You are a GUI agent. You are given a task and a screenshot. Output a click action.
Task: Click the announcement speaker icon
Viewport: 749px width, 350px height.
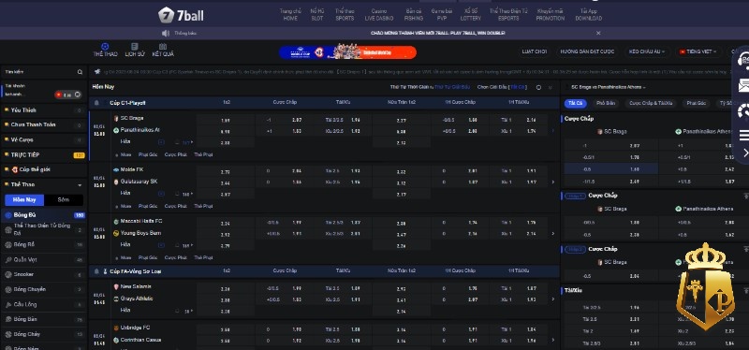[166, 33]
